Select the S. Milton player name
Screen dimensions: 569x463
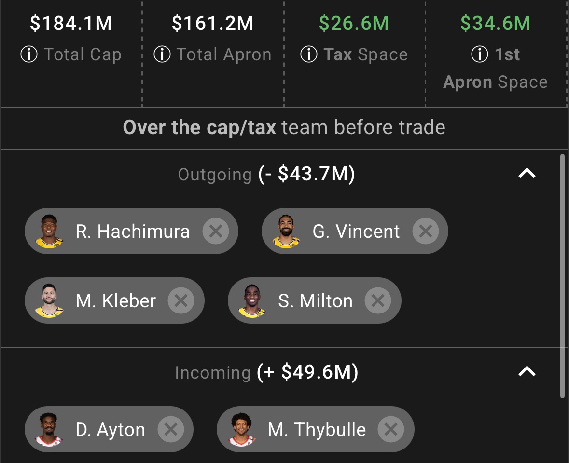[x=315, y=301]
